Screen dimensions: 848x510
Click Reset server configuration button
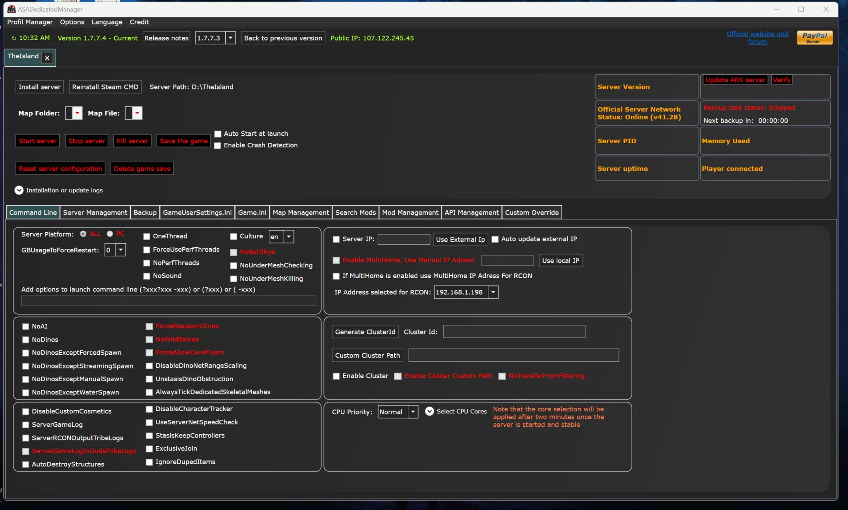coord(60,169)
